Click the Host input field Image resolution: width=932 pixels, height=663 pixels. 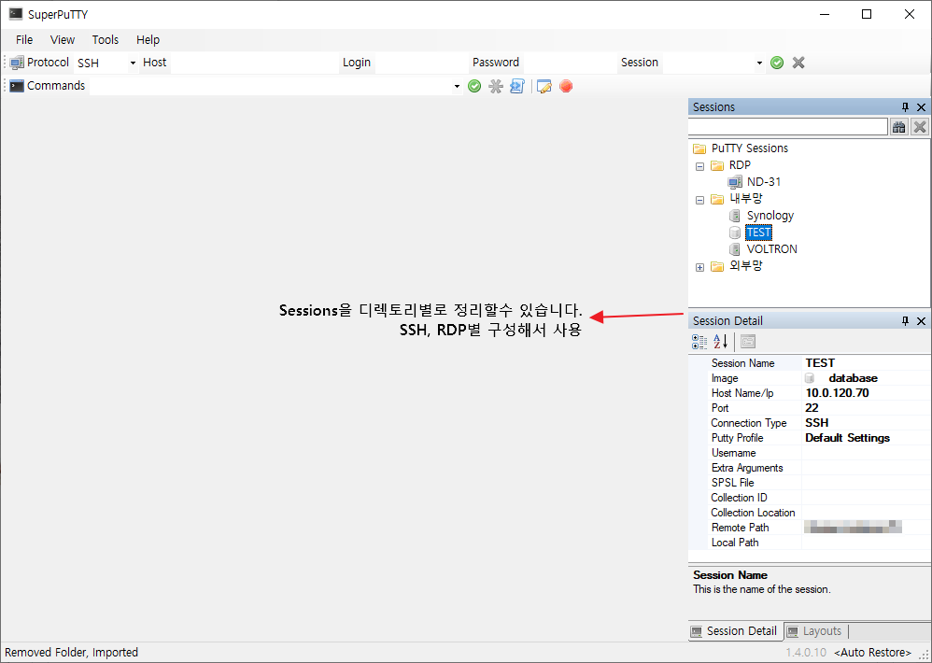pyautogui.click(x=254, y=63)
